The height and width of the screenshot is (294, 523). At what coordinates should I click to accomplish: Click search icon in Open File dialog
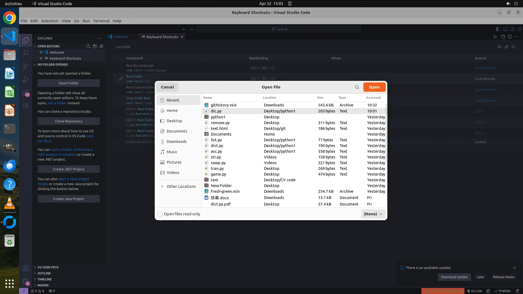[x=357, y=87]
